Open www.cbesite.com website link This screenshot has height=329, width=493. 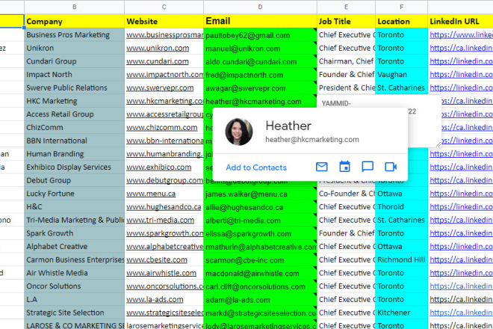point(157,259)
